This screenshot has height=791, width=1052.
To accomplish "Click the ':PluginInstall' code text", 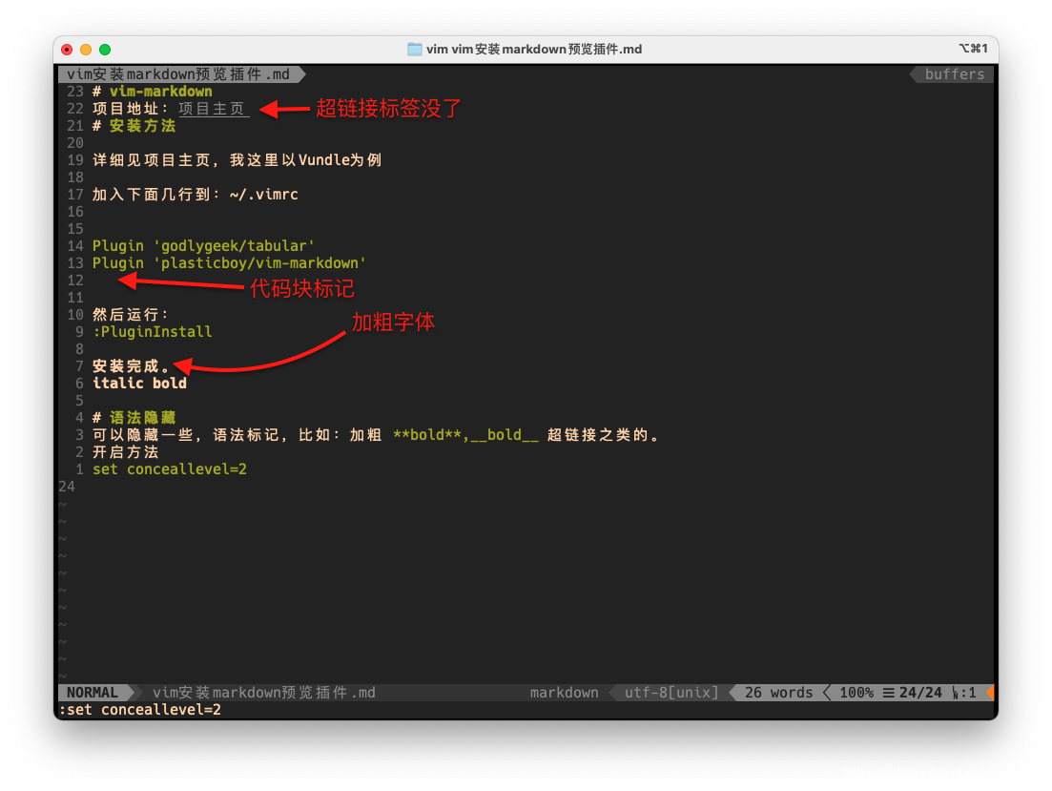I will click(153, 332).
